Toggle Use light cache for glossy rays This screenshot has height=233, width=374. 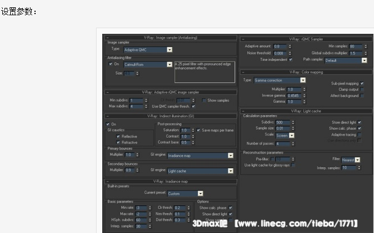(293, 165)
